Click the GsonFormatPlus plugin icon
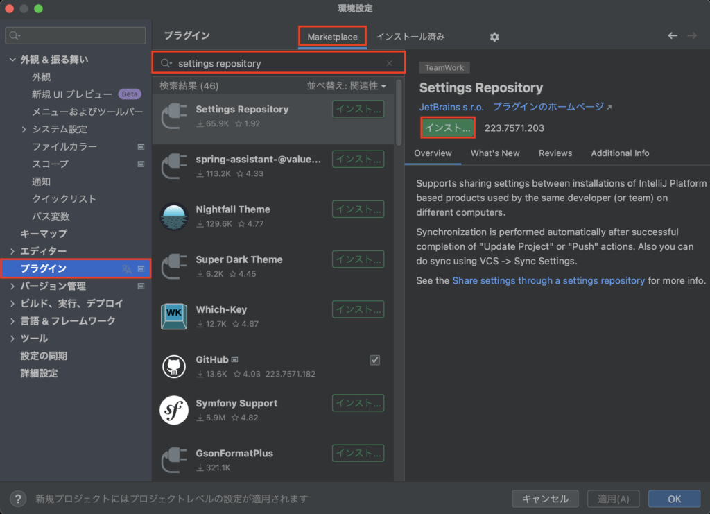This screenshot has height=514, width=710. [174, 460]
